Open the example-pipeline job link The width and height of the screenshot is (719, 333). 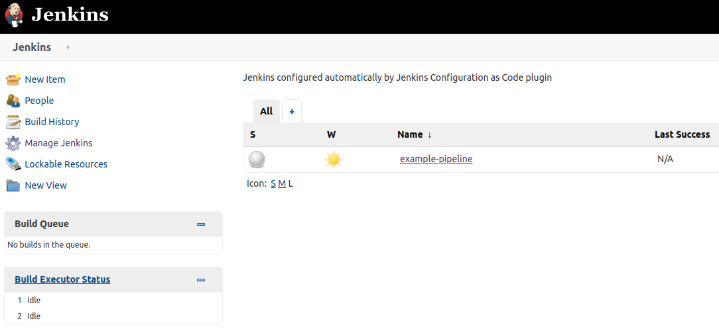point(436,159)
